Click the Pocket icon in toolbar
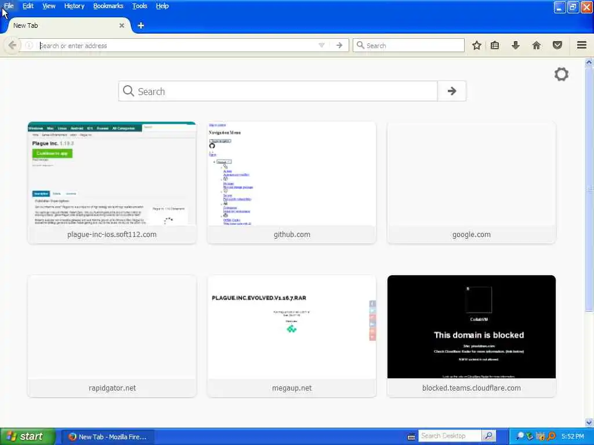The image size is (594, 445). pyautogui.click(x=557, y=45)
